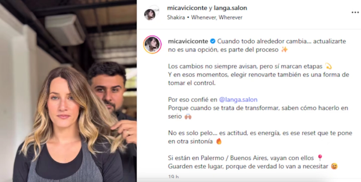This screenshot has width=361, height=182.
Task: Click the raised hands emoji after "serio"
Action: point(188,116)
